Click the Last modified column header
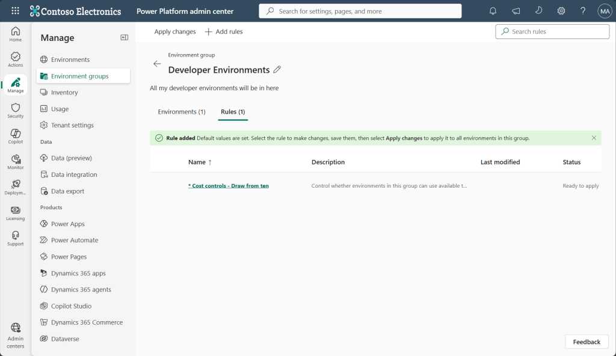The image size is (616, 356). pyautogui.click(x=500, y=162)
